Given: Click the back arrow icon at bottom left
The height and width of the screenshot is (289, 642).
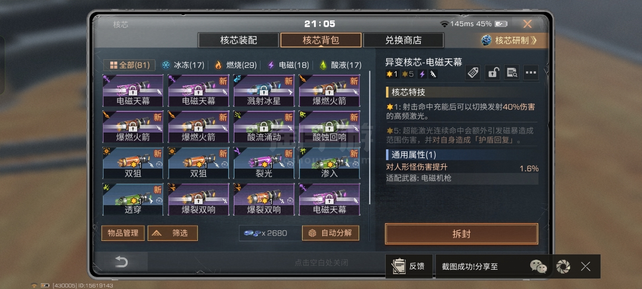Looking at the screenshot, I should pos(121,262).
